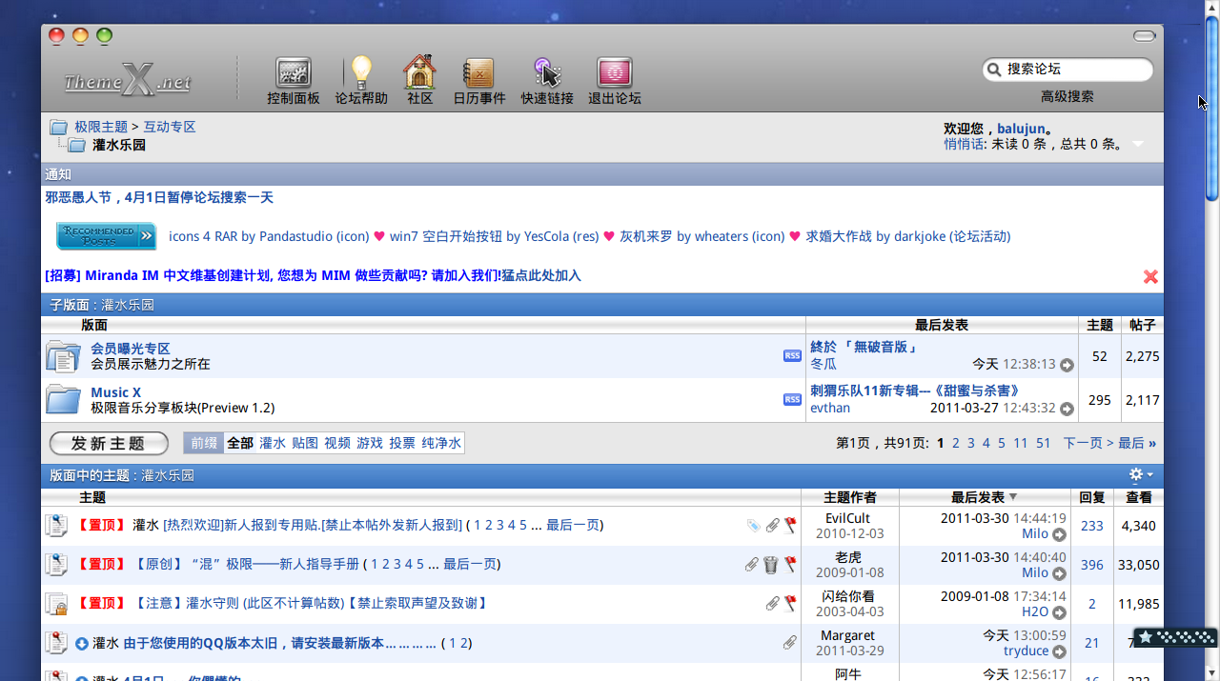
Task: Click RSS icon for 会员曝光专区
Action: [x=792, y=355]
